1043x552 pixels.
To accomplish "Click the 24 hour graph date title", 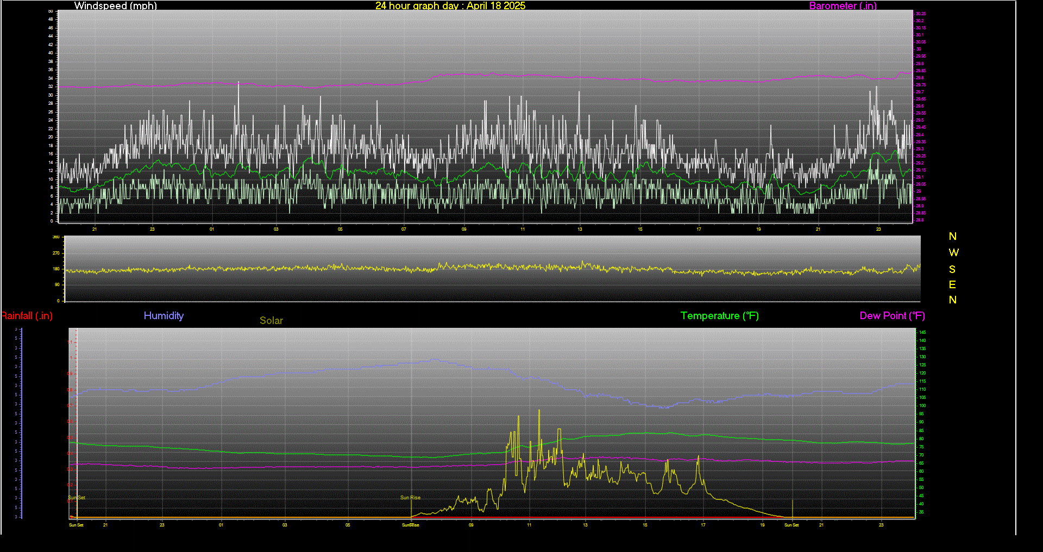I will (x=450, y=6).
